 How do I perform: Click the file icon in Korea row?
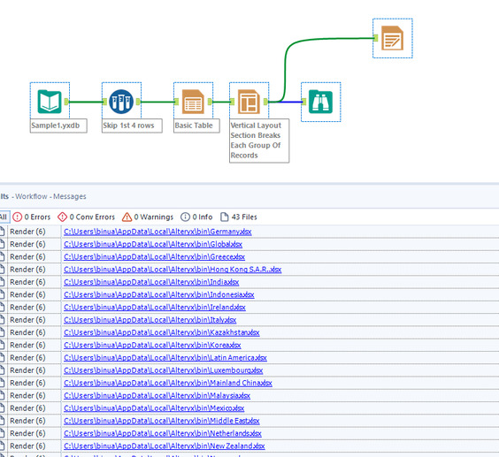click(x=3, y=346)
